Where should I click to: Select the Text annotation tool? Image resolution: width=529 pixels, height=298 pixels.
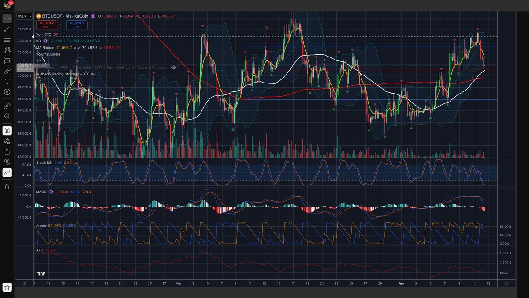point(7,82)
